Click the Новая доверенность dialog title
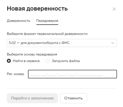Viewport: 123px width, 107px height. (x=37, y=9)
